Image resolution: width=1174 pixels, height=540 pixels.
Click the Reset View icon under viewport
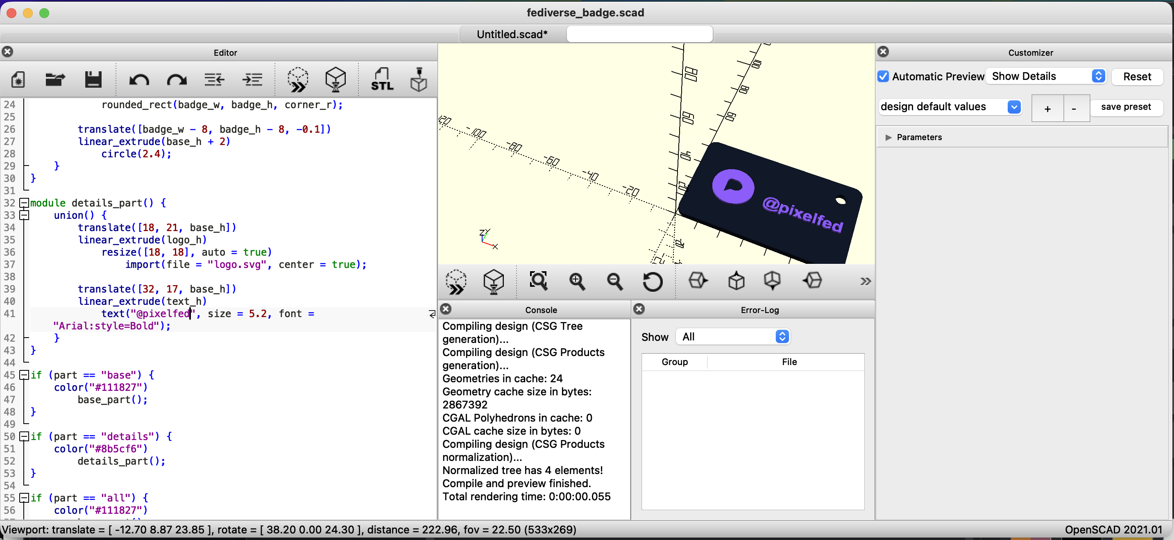click(653, 281)
